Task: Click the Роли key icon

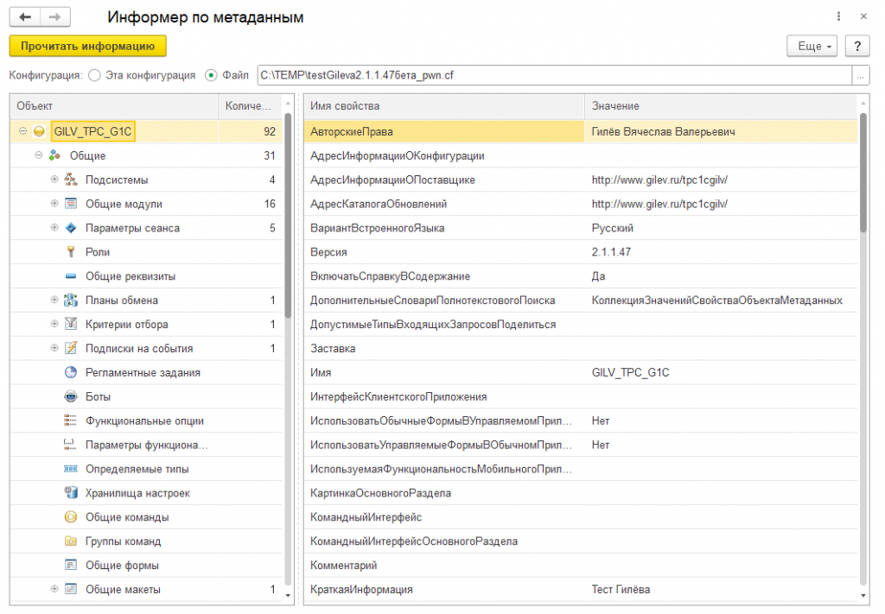Action: point(71,252)
